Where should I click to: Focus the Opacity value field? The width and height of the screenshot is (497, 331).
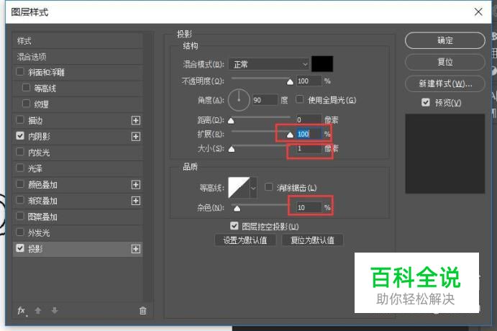tap(309, 81)
